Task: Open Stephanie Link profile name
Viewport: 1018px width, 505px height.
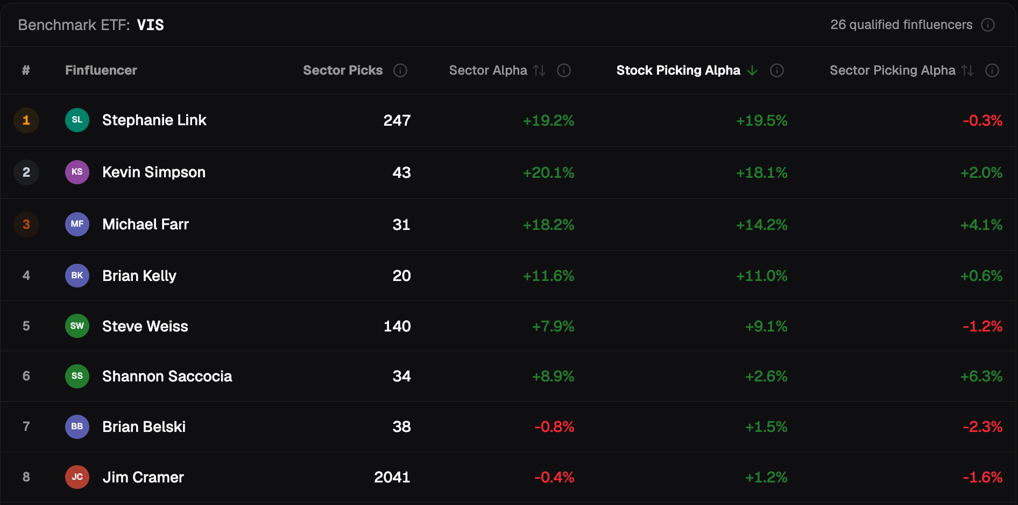Action: click(154, 120)
